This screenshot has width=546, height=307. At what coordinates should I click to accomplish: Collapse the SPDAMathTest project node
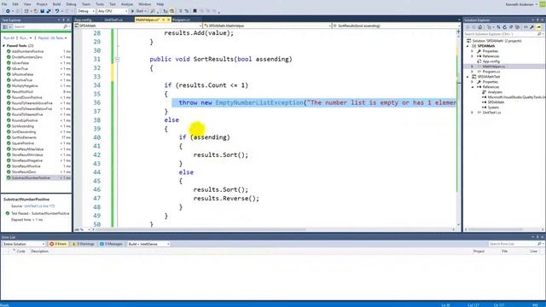click(x=468, y=77)
